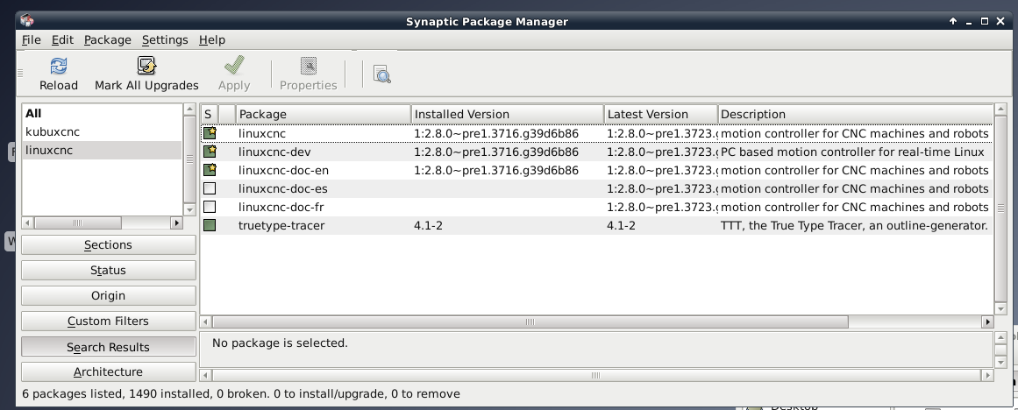Click package list vertical scroll down arrow
1018x410 pixels.
(1000, 308)
